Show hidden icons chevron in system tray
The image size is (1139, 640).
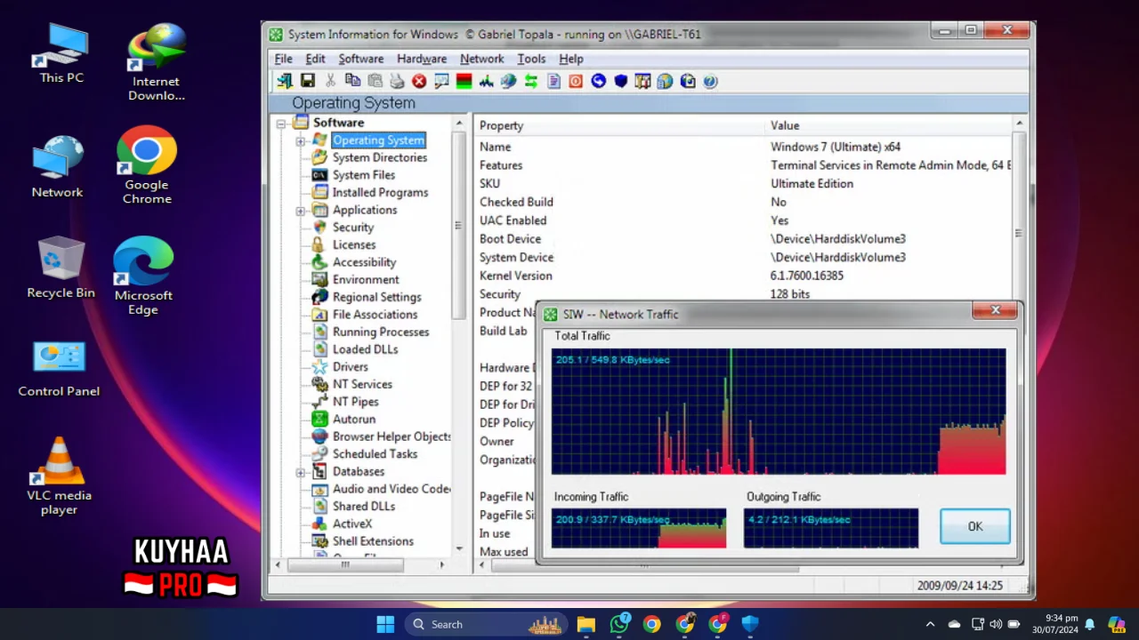930,624
